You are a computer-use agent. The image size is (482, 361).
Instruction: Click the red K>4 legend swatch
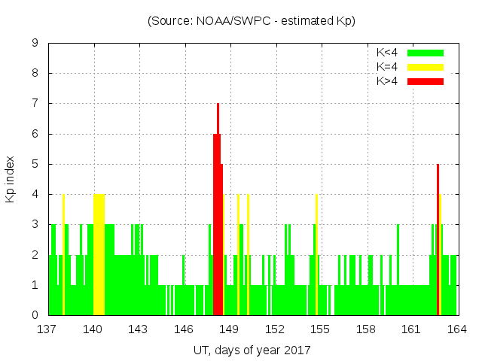426,81
